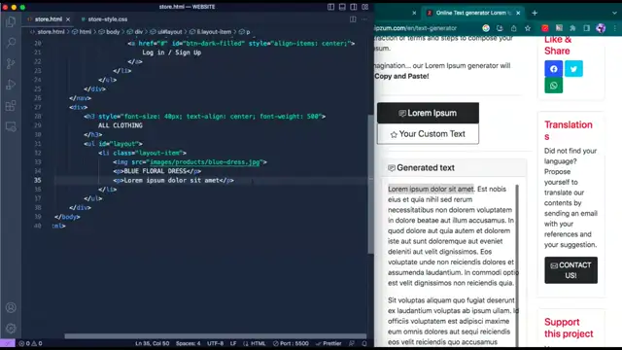
Task: Click the share icon in the address bar
Action: 514,28
